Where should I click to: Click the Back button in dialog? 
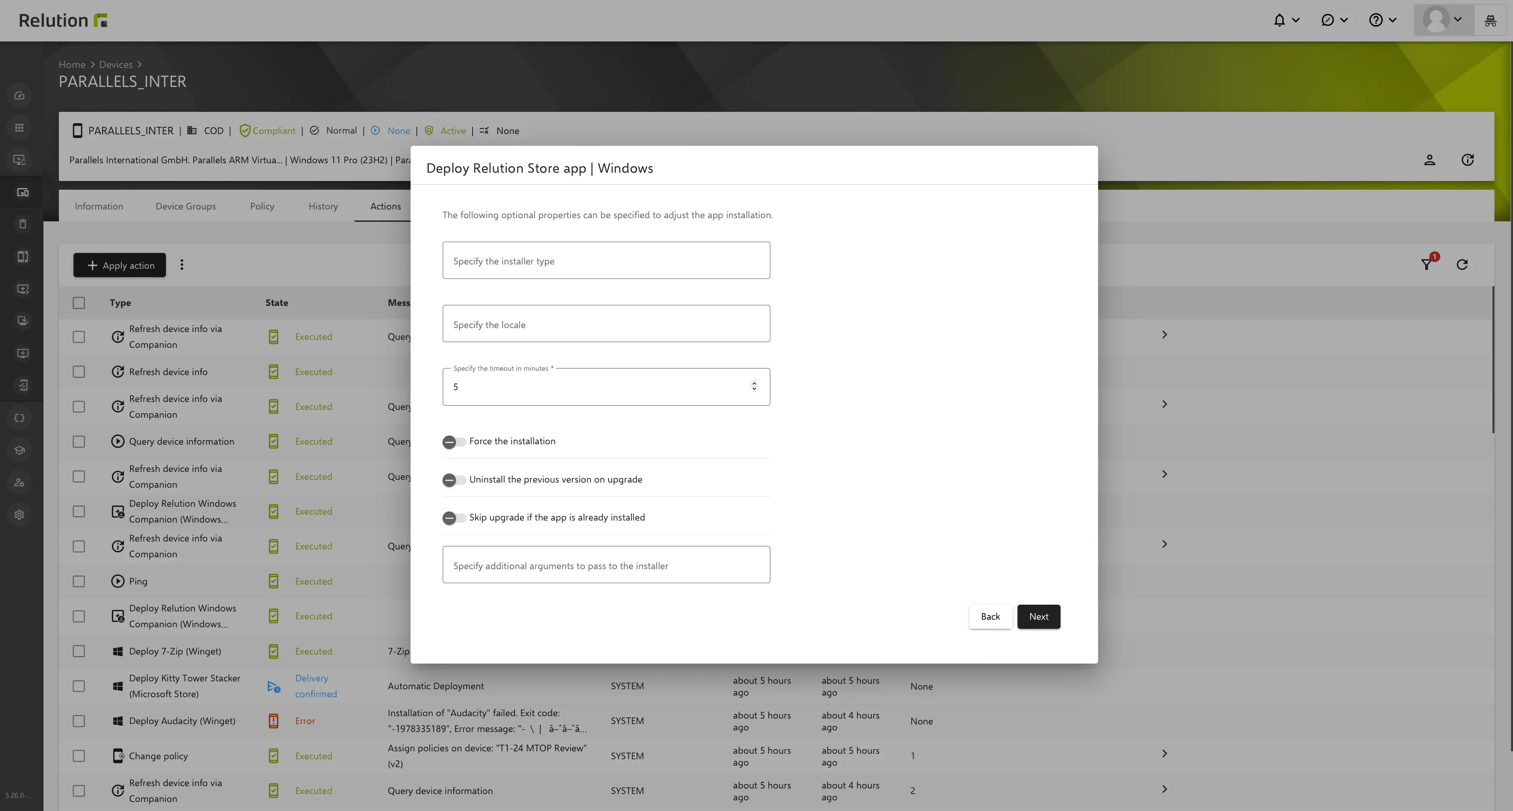point(990,617)
